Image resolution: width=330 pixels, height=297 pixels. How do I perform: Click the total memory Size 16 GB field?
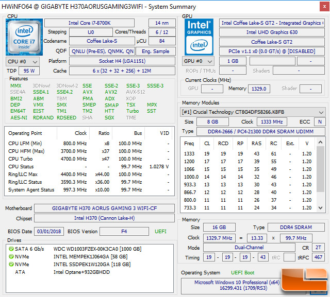coord(219,228)
